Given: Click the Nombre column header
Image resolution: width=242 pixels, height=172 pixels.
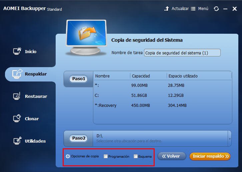Looking at the screenshot, I should click(102, 76).
